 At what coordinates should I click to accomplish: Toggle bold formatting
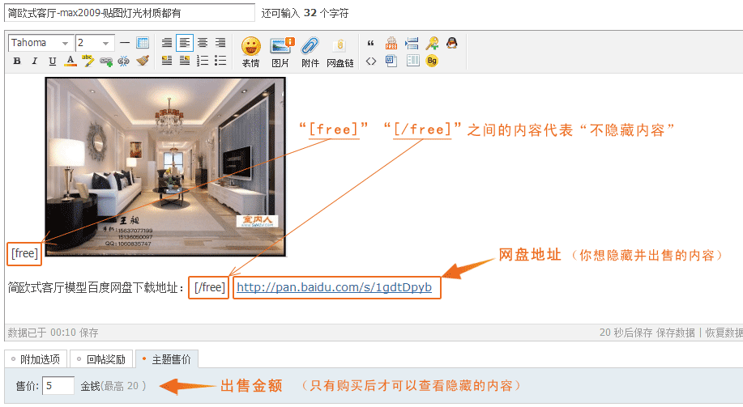[17, 61]
